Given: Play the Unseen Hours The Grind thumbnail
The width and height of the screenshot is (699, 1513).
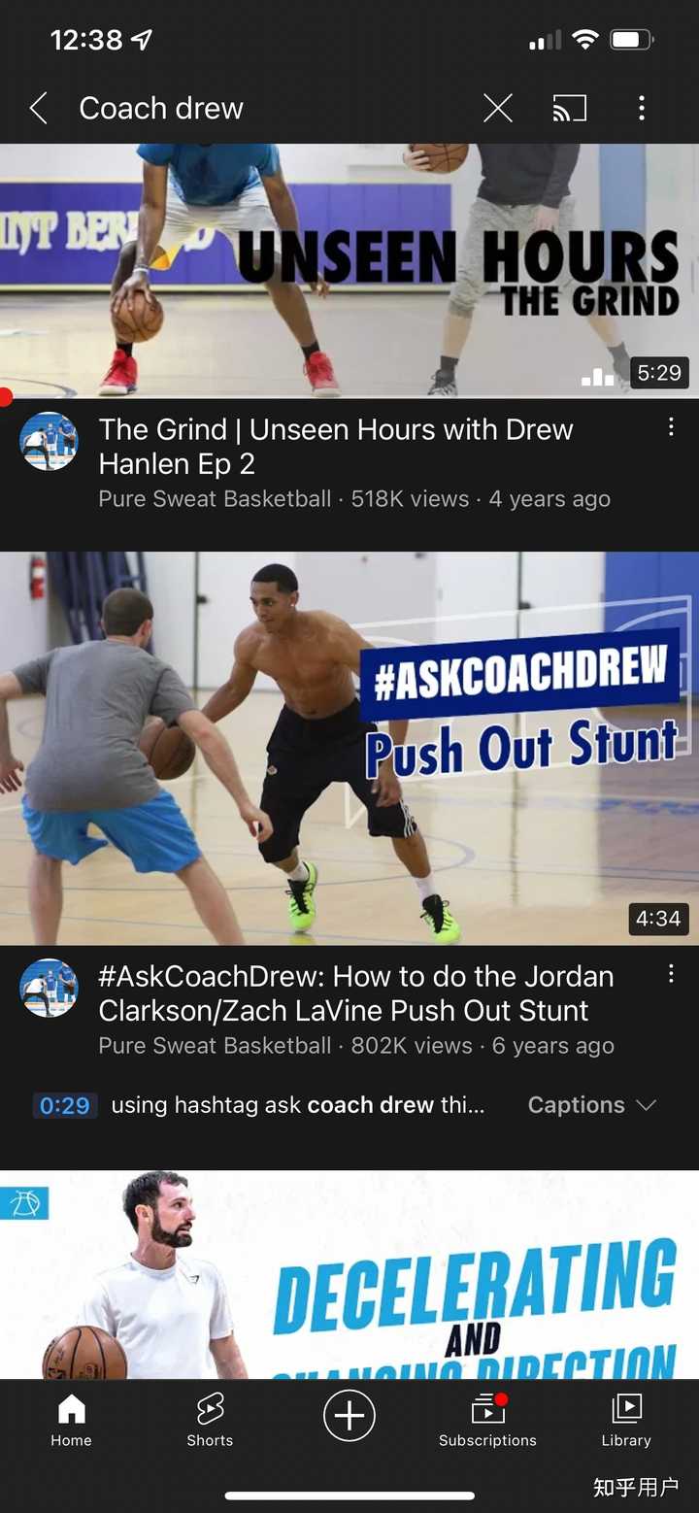Looking at the screenshot, I should pos(349,271).
